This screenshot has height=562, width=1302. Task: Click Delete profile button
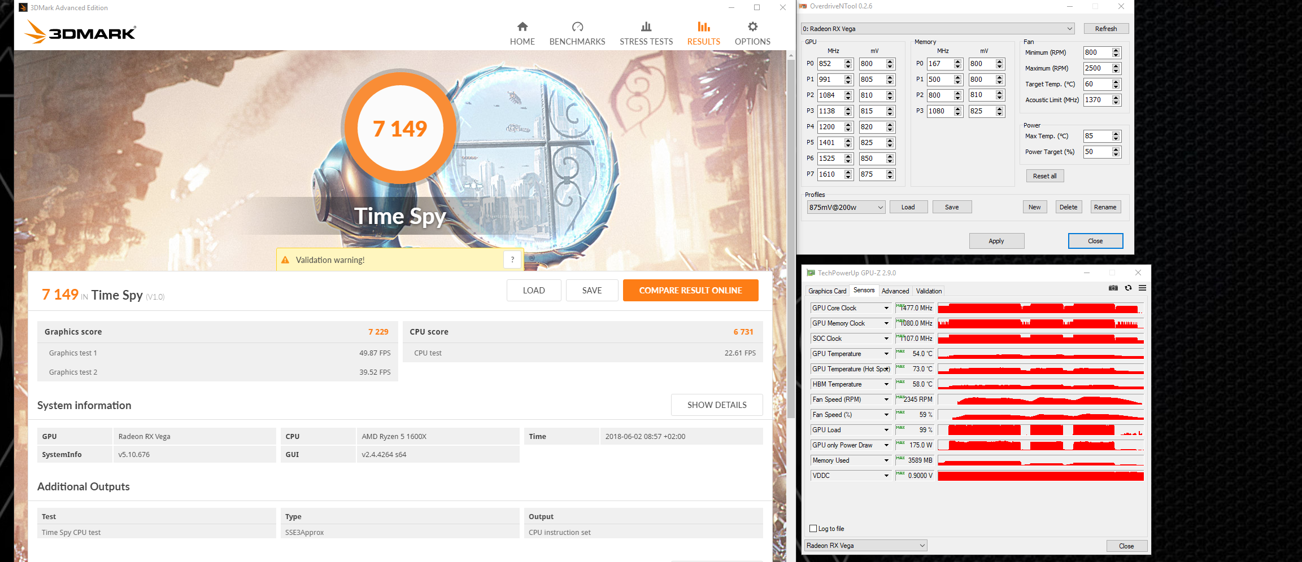tap(1068, 207)
